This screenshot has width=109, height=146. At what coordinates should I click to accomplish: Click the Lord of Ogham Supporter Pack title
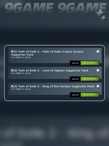coord(50,70)
